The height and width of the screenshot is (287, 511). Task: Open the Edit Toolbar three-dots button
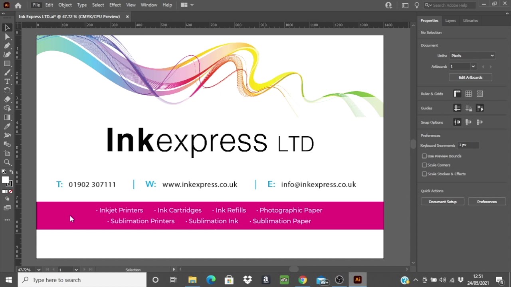tap(7, 220)
